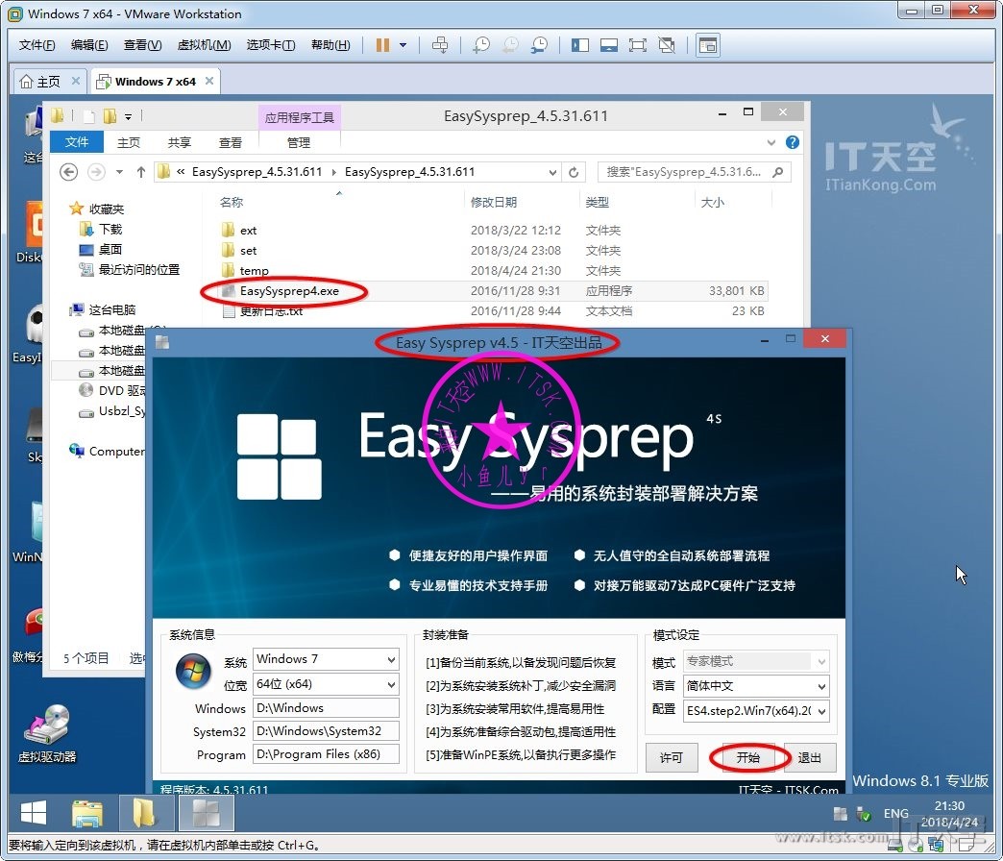Select the EasySysprep4.exe file
This screenshot has height=861, width=1003.
289,290
